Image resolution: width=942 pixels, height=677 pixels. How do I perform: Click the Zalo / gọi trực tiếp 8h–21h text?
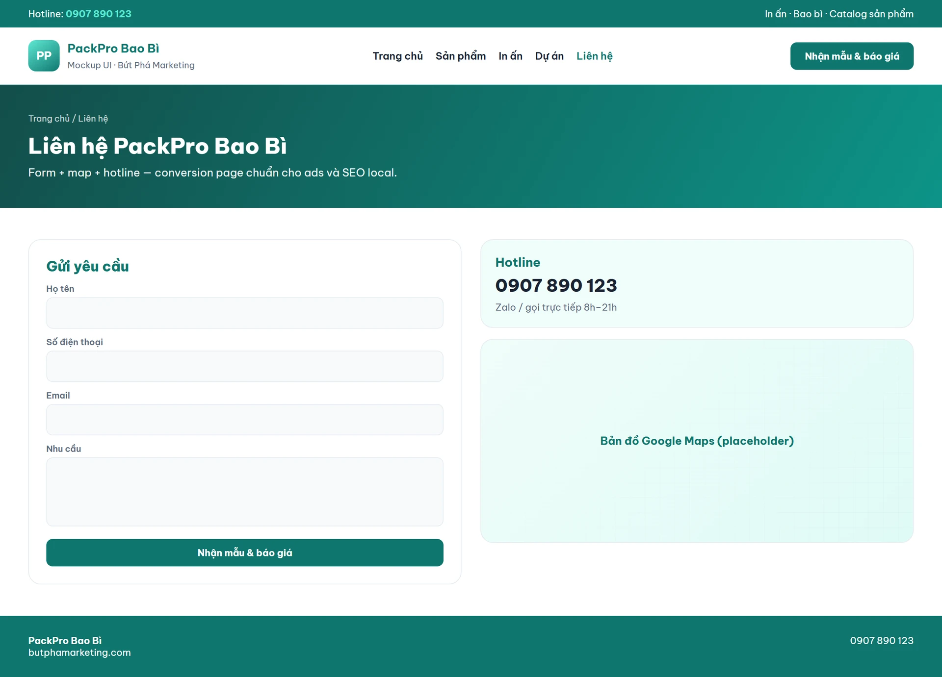(556, 307)
